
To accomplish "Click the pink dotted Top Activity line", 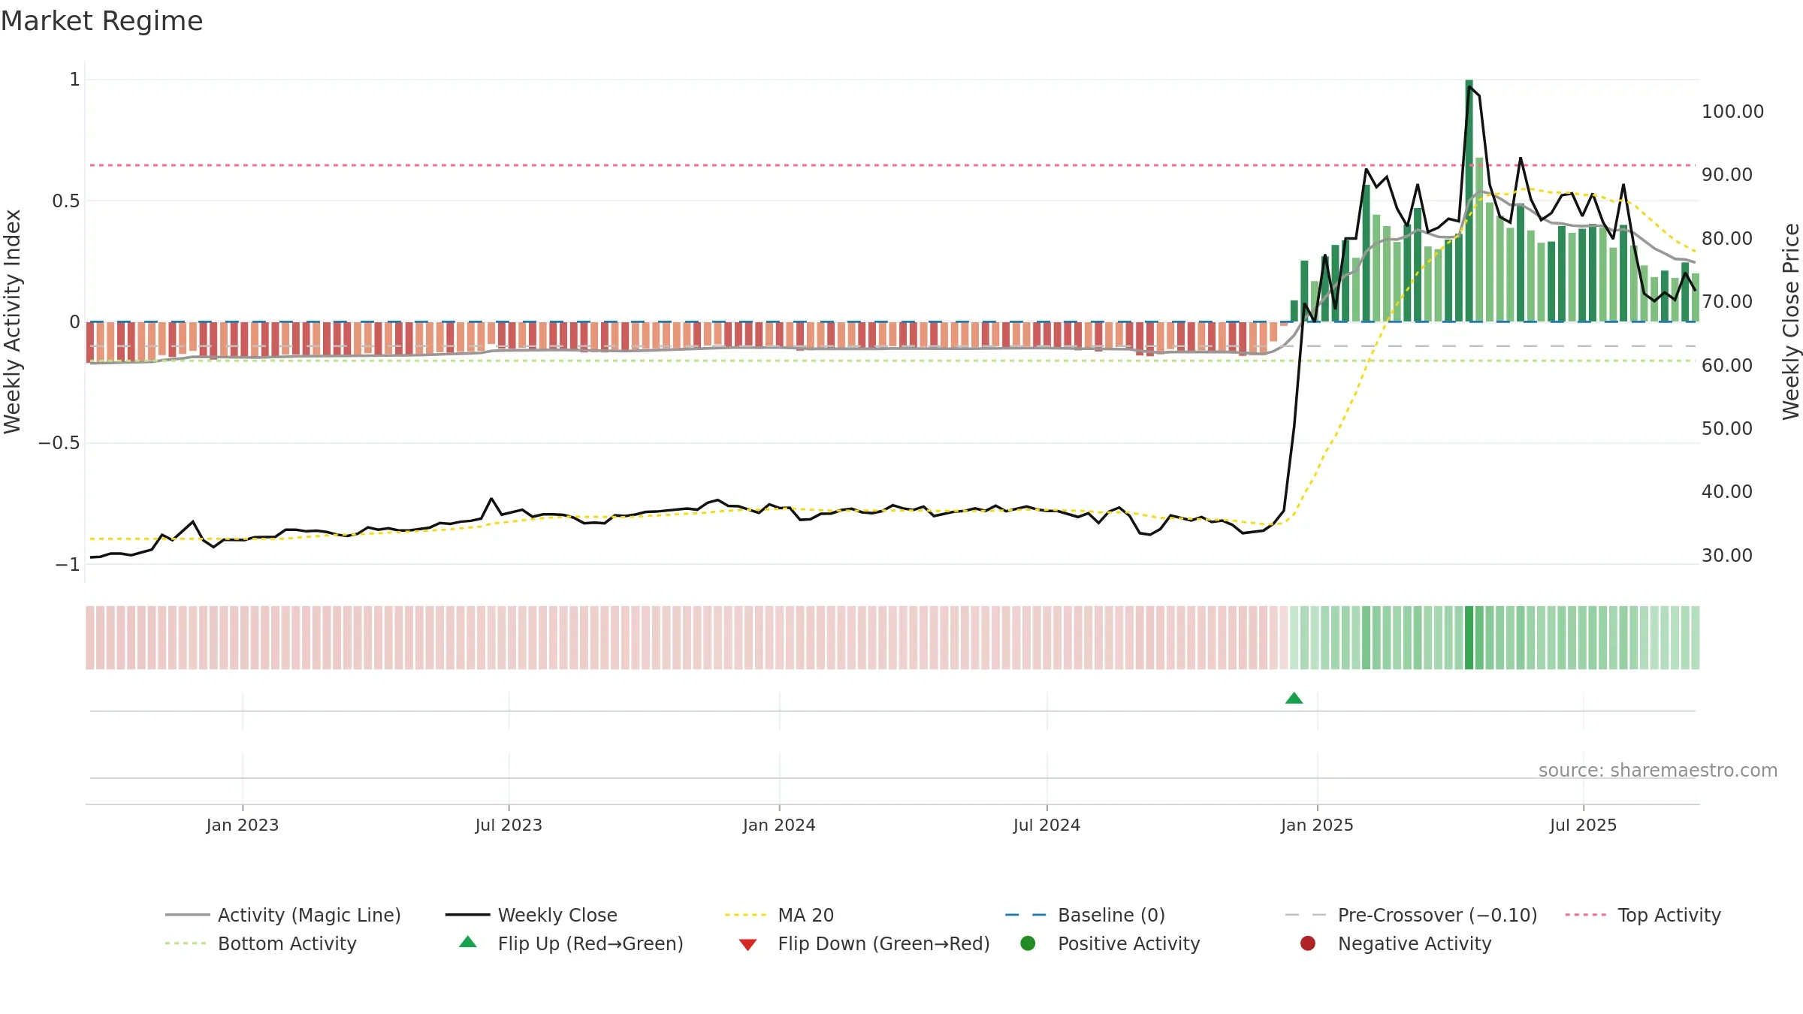I will (x=892, y=165).
